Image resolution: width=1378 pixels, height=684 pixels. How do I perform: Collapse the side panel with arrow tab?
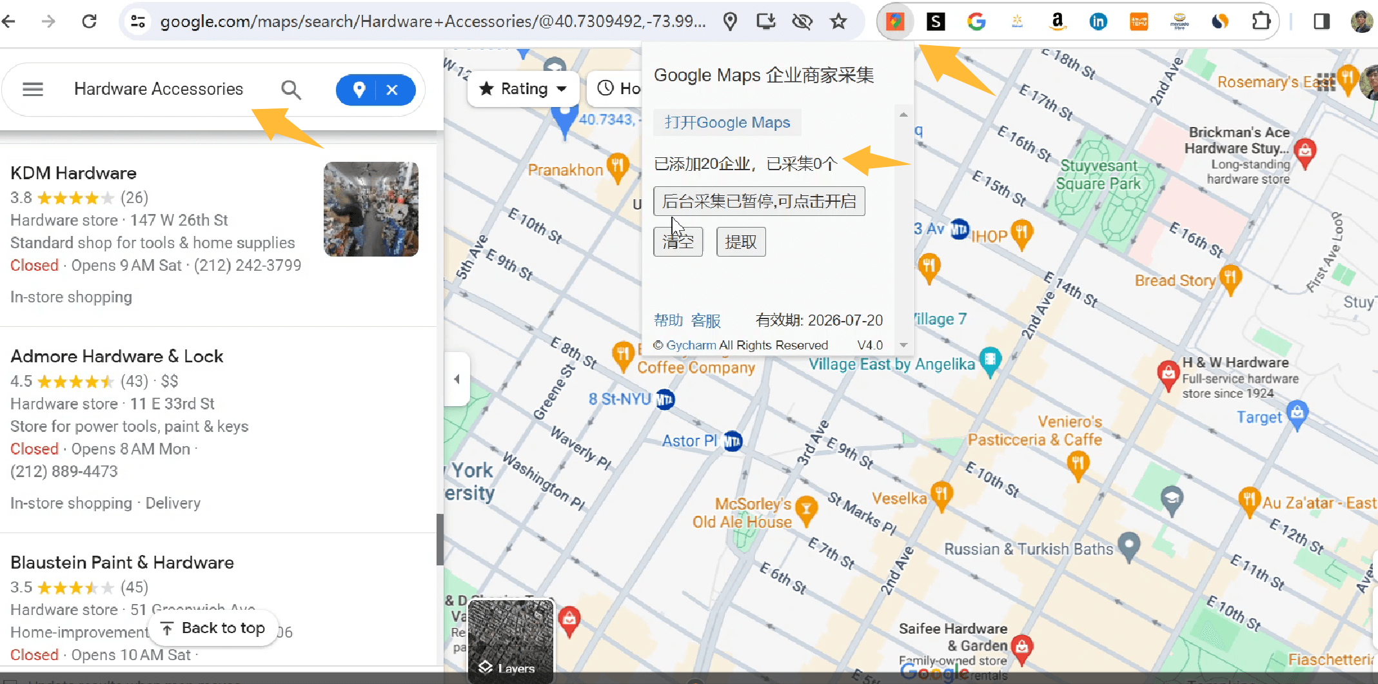[x=457, y=379]
